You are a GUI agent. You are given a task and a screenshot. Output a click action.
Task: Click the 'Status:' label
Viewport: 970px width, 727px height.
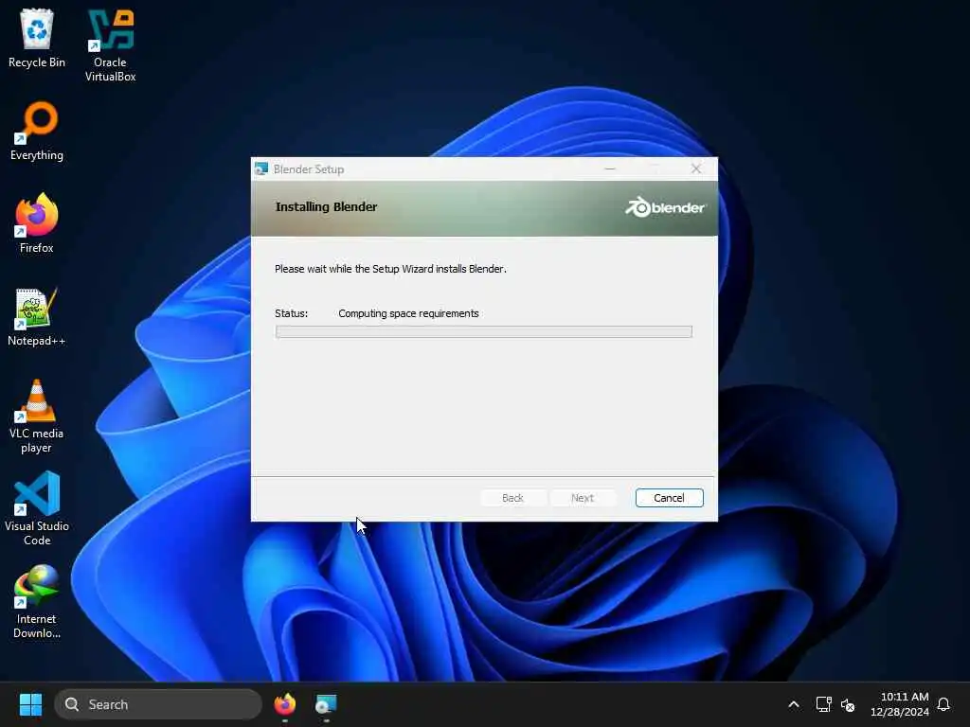coord(292,313)
